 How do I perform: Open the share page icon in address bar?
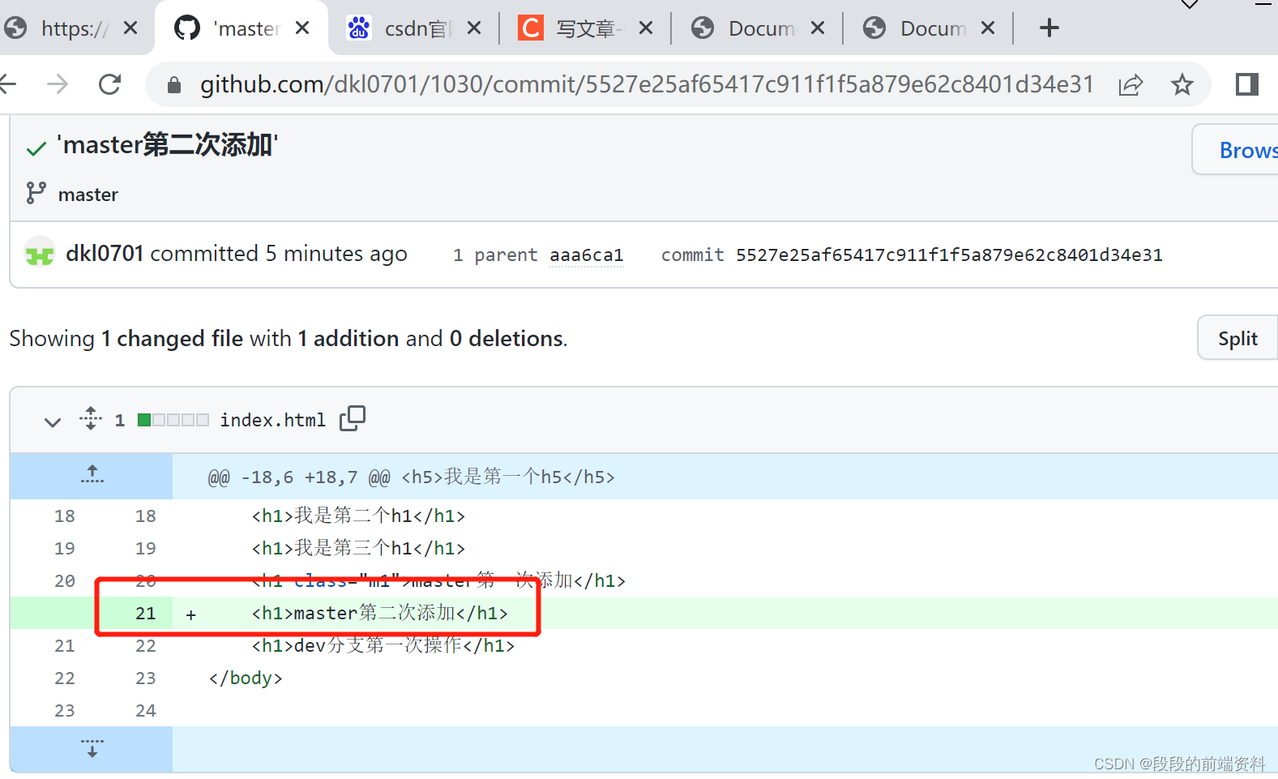pyautogui.click(x=1131, y=84)
